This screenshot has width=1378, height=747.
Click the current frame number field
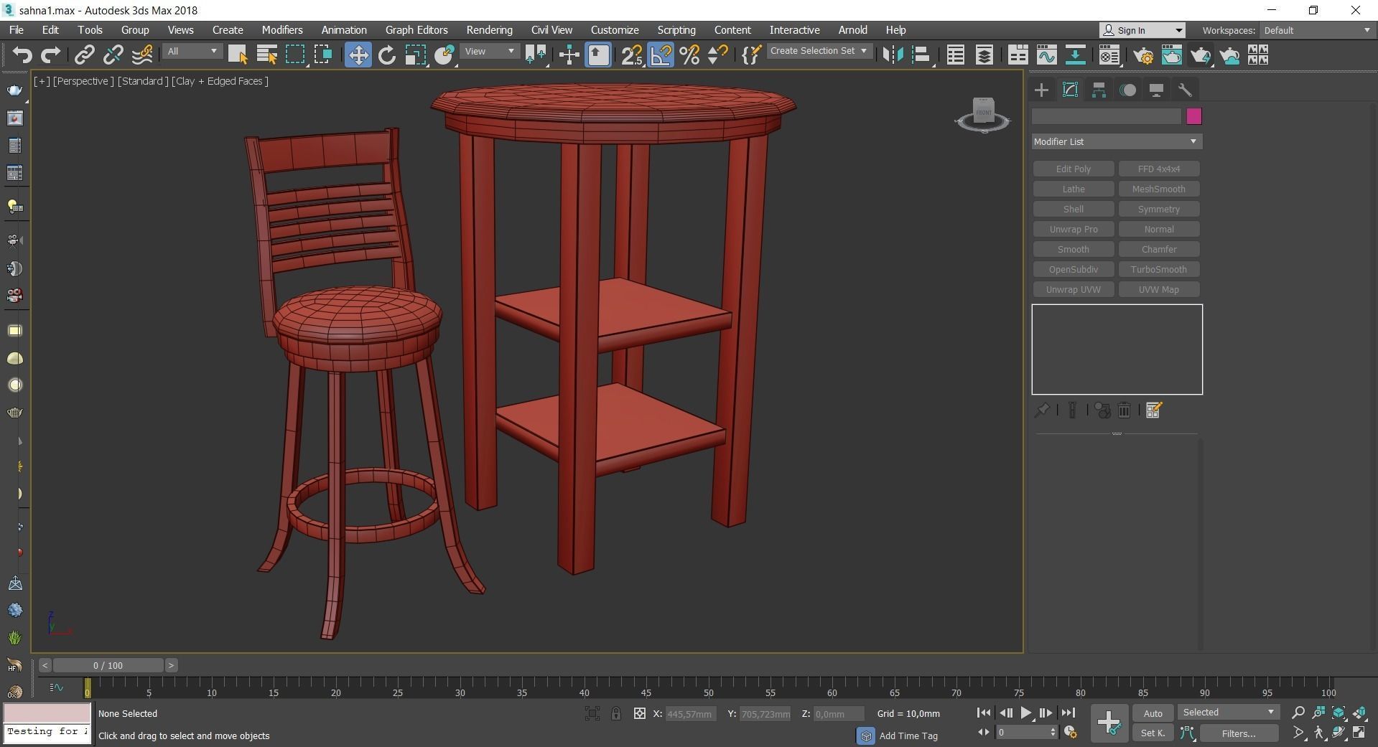click(x=1023, y=733)
